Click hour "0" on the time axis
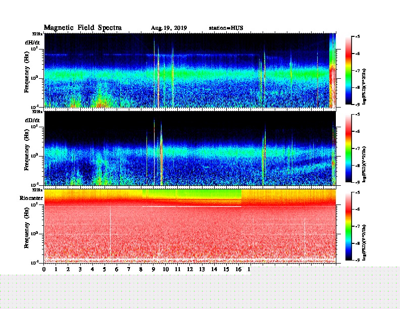Screen dimensions: 400x309 (44, 269)
